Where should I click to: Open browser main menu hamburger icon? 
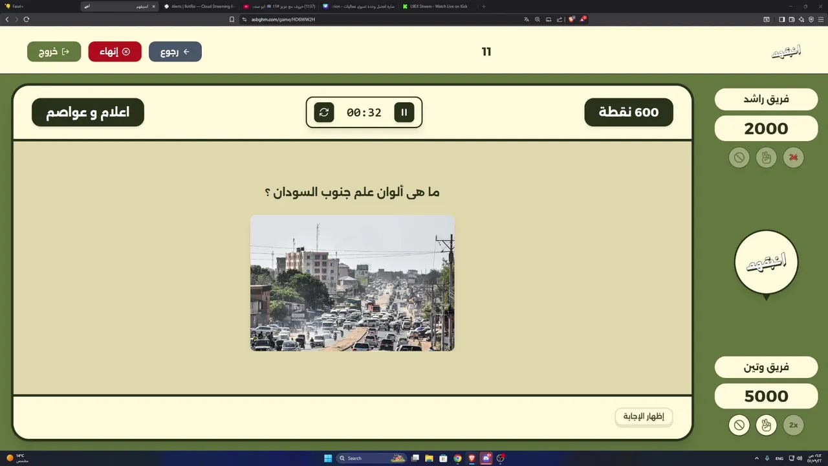pos(820,19)
